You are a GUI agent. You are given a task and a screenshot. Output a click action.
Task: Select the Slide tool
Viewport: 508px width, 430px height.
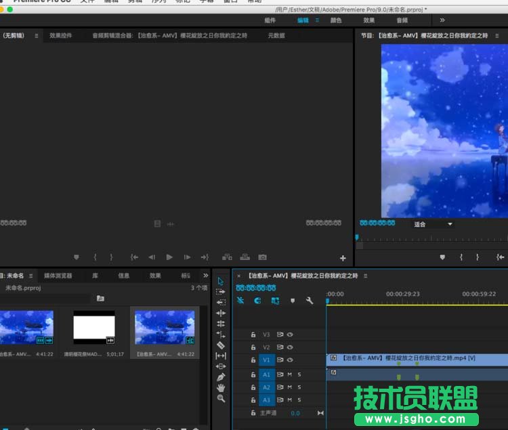tap(221, 366)
